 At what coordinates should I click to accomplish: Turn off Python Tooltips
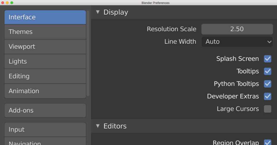tap(267, 84)
